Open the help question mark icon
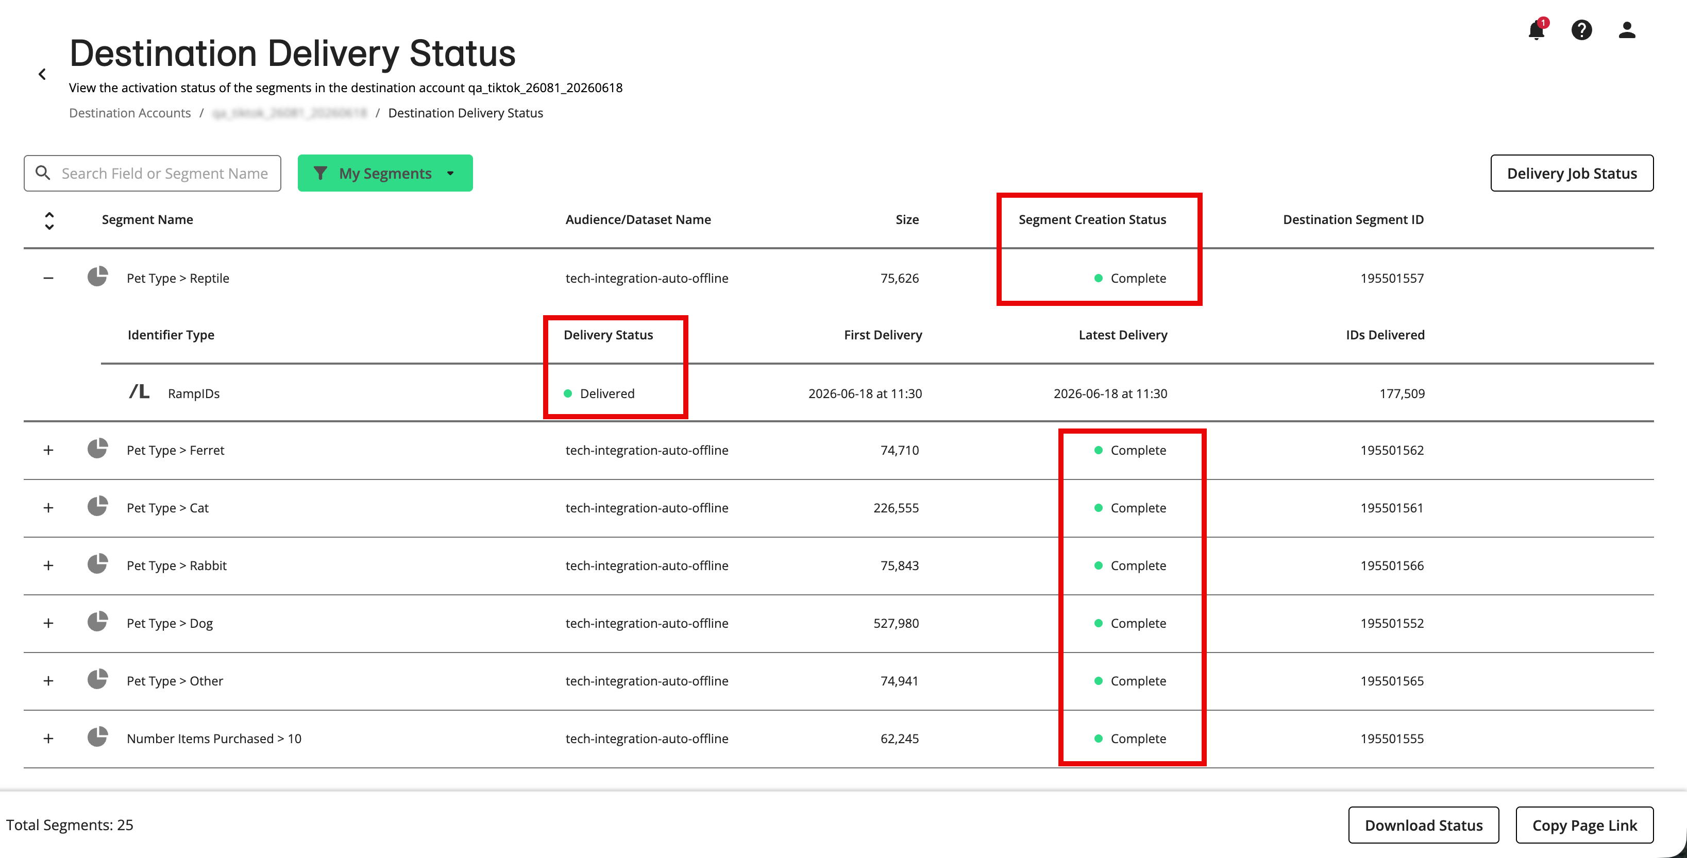 [1581, 30]
